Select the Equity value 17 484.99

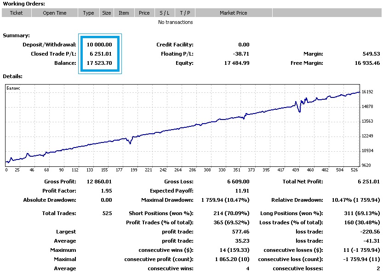pyautogui.click(x=237, y=63)
